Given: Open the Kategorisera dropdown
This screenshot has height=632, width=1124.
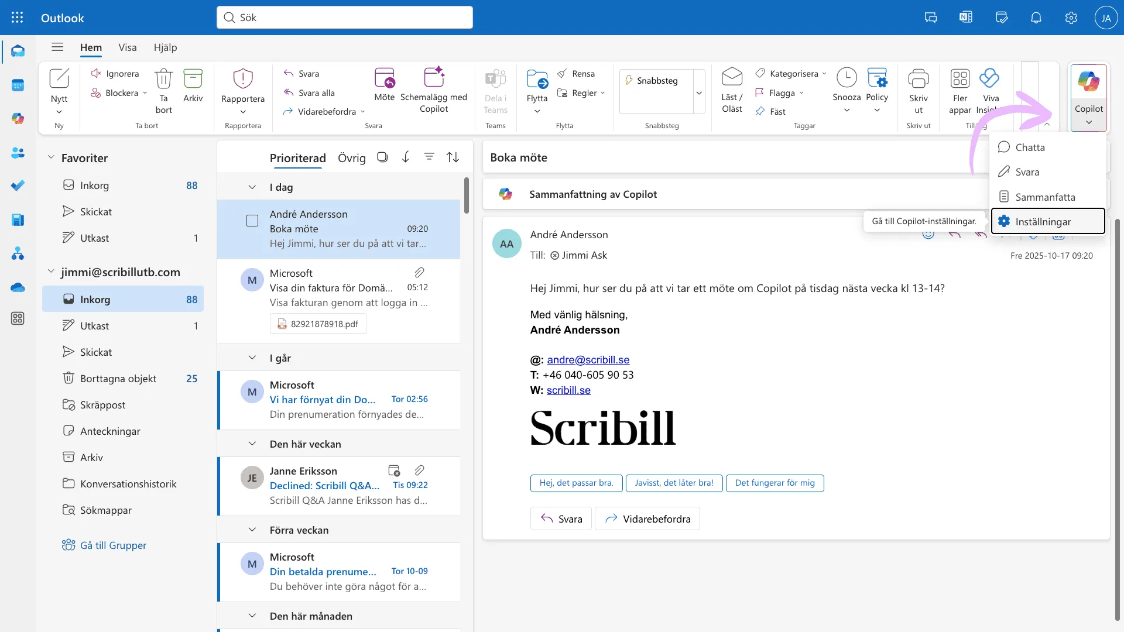Looking at the screenshot, I should pyautogui.click(x=824, y=74).
